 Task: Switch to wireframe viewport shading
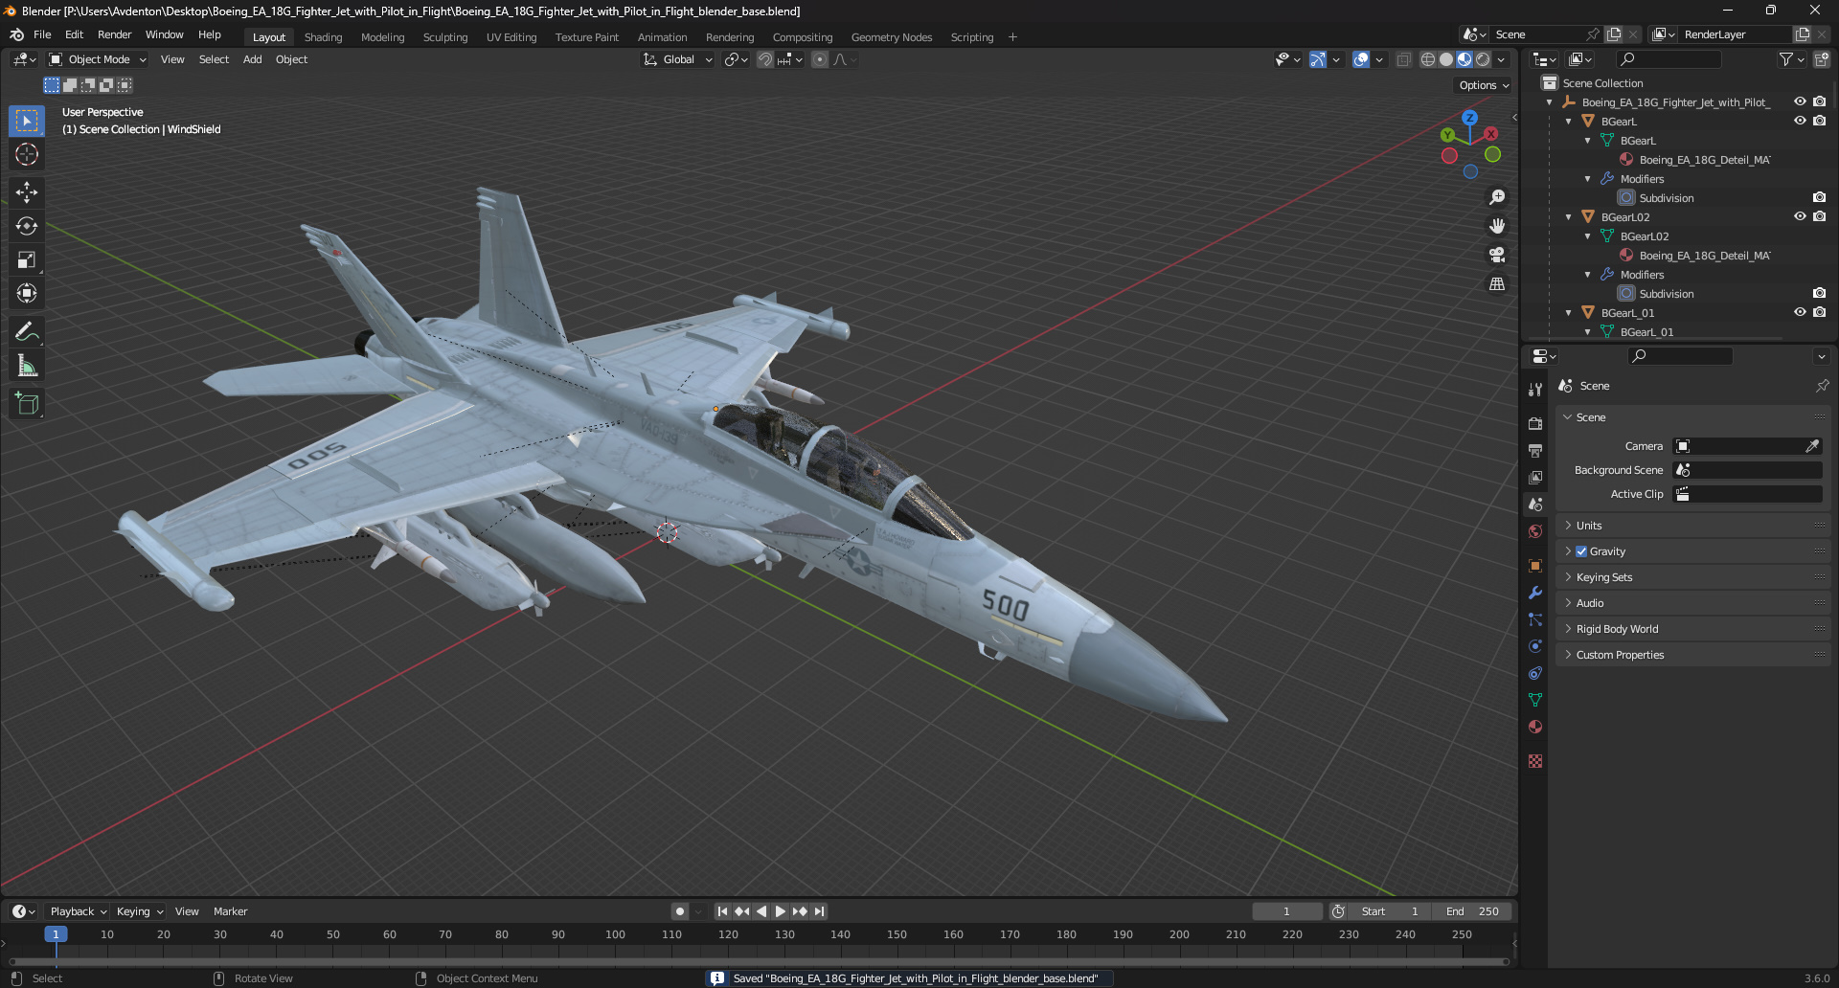[1428, 59]
